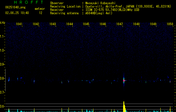Viewport: 176px width, 112px height.
Task: Click the 1.0 kHz frequency label
Action: tap(2, 50)
